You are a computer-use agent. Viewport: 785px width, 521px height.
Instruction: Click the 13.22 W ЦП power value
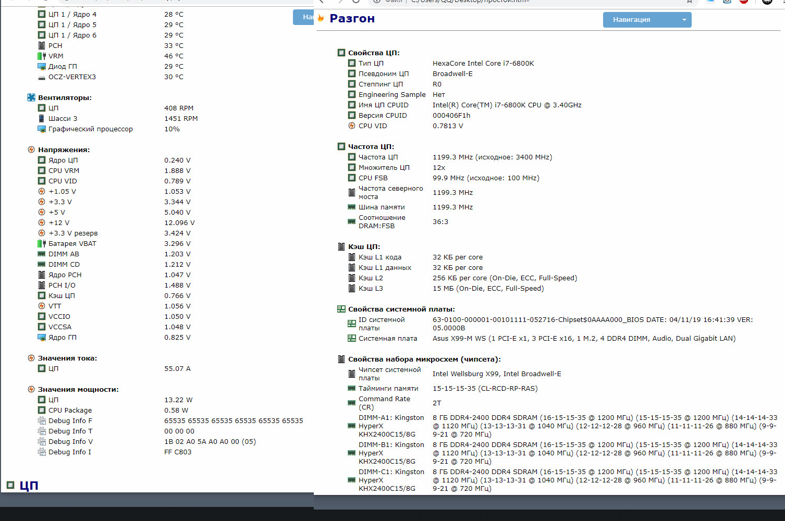click(x=178, y=400)
